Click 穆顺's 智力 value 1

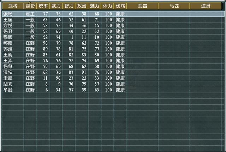coord(72,37)
